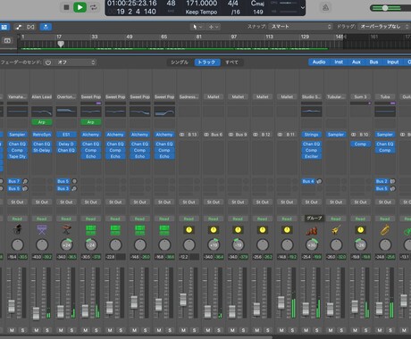Viewport: 411px width, 339px height.
Task: Click the green play button
Action: click(80, 7)
